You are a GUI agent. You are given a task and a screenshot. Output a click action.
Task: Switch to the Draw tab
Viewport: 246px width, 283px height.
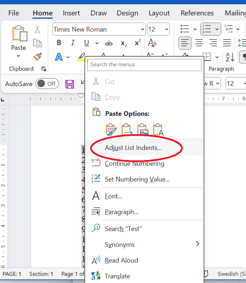coord(99,13)
